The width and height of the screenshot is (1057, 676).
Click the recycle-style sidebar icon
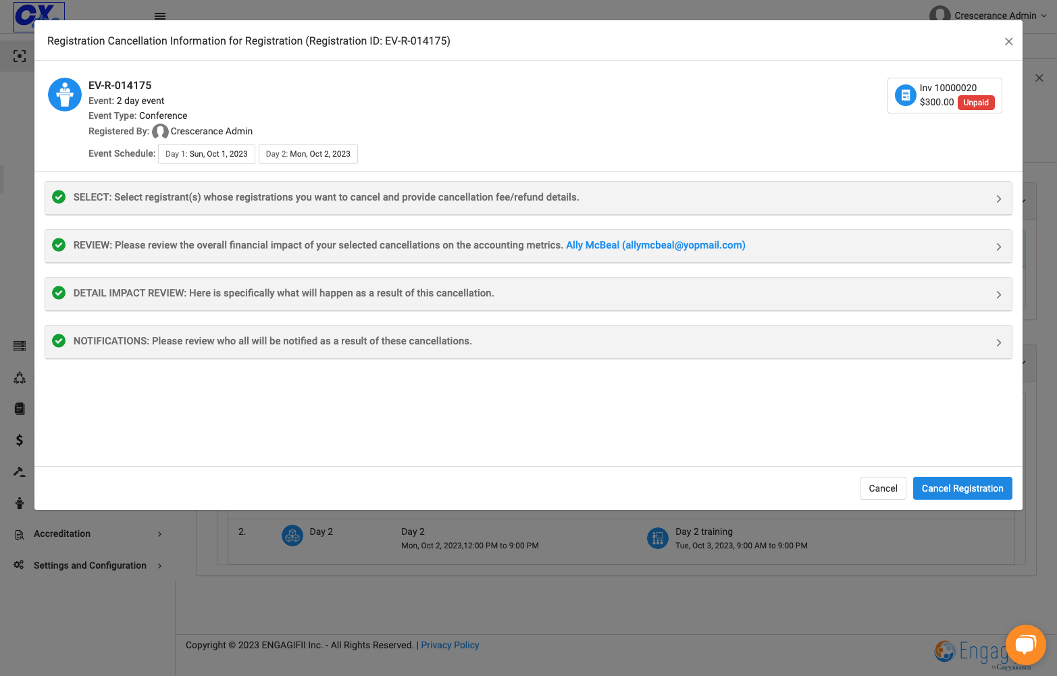click(20, 378)
